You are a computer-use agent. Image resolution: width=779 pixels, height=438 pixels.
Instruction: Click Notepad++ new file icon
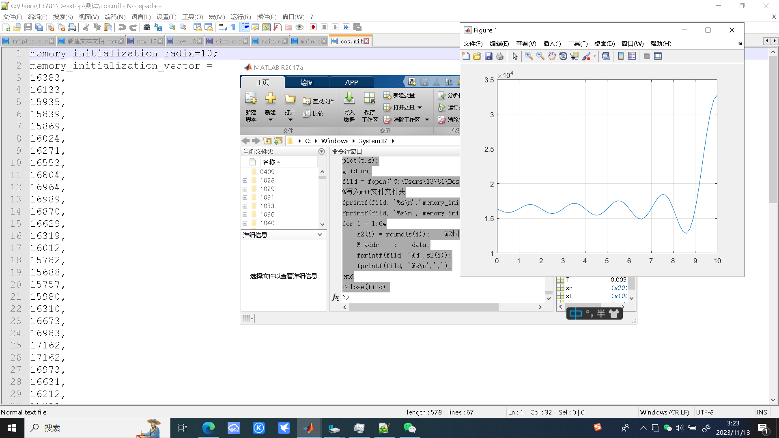point(6,27)
